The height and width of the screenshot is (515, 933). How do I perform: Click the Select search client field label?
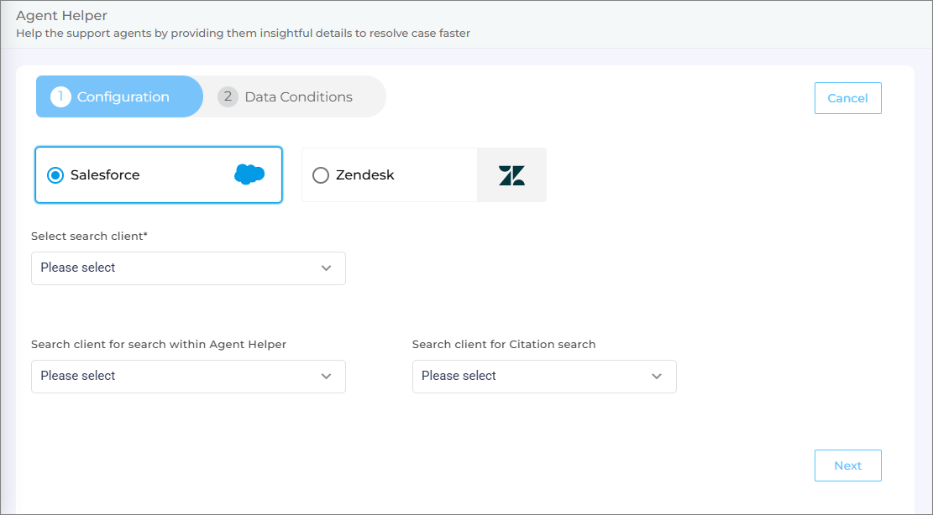tap(89, 237)
